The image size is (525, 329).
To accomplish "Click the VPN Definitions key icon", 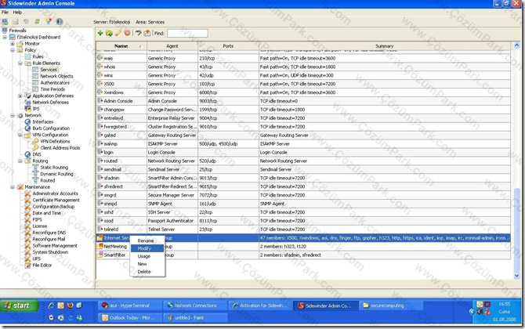I will click(x=35, y=141).
